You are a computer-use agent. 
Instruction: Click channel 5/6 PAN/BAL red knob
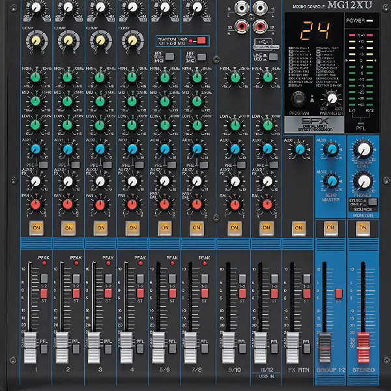click(x=165, y=205)
